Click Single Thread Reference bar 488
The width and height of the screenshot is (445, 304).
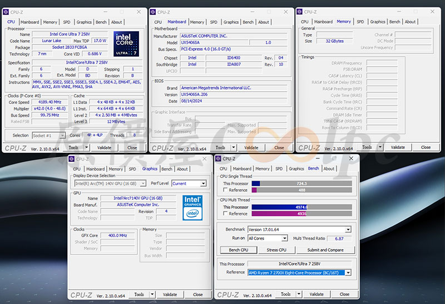point(301,190)
